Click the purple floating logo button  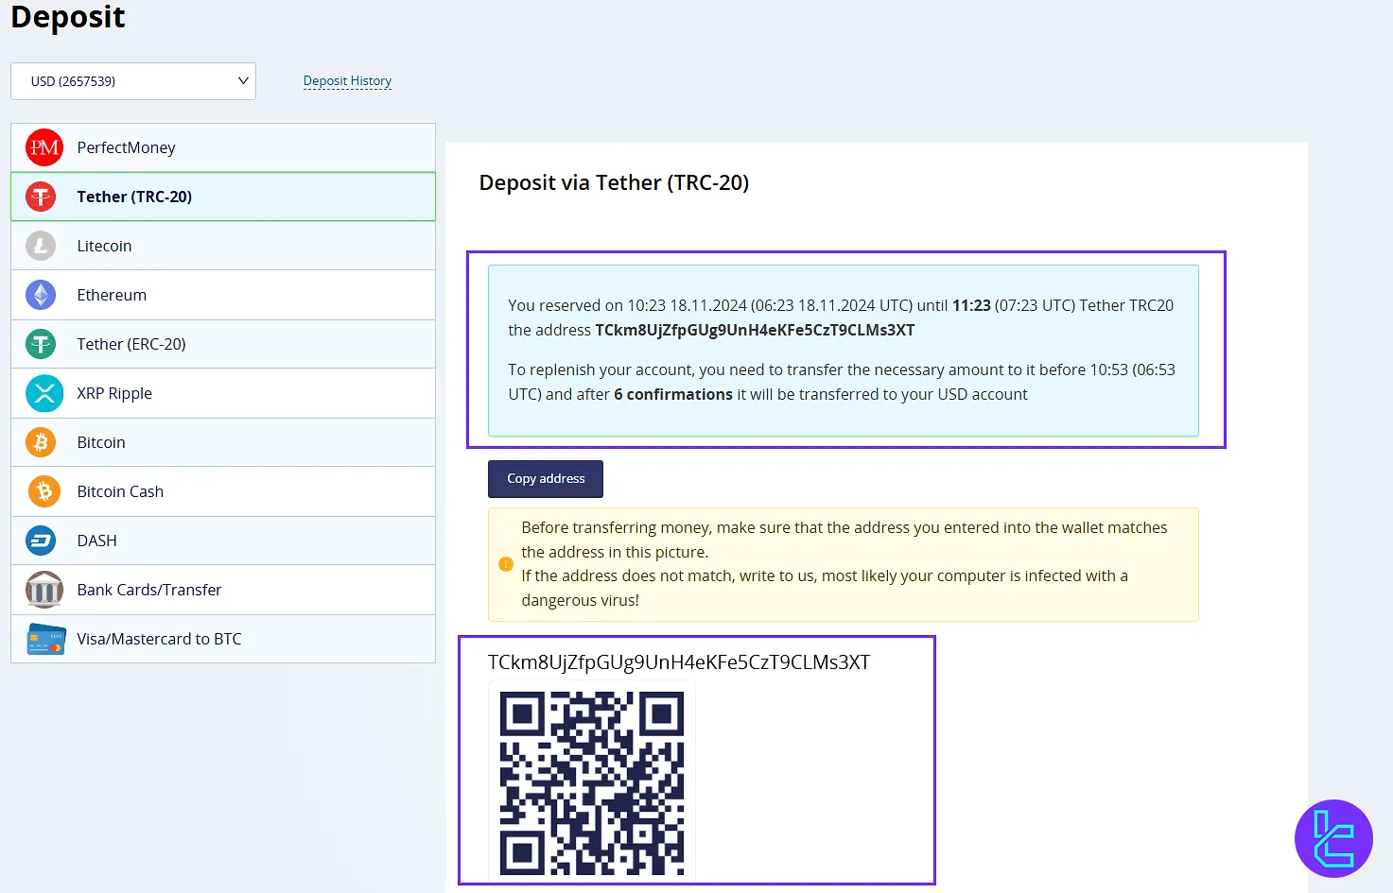click(1333, 838)
